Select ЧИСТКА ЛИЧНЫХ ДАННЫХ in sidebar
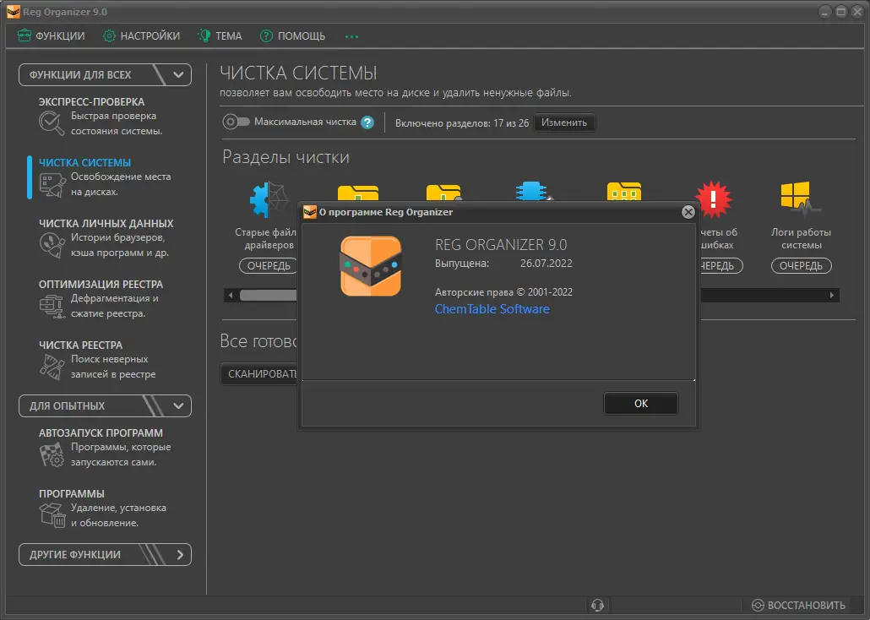Viewport: 870px width, 620px height. [106, 223]
